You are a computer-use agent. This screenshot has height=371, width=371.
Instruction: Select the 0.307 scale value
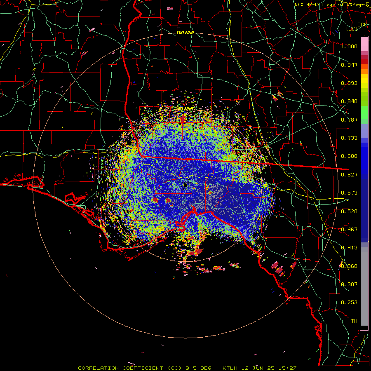pos(349,284)
